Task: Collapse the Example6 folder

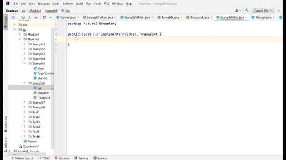Action: coord(24,83)
